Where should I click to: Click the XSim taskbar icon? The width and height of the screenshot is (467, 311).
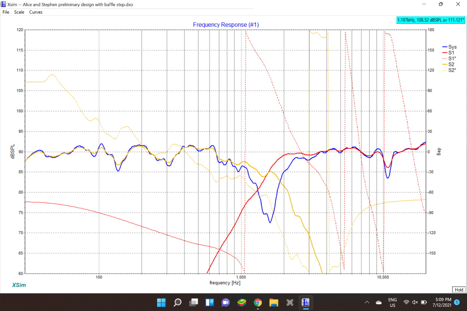click(x=306, y=303)
